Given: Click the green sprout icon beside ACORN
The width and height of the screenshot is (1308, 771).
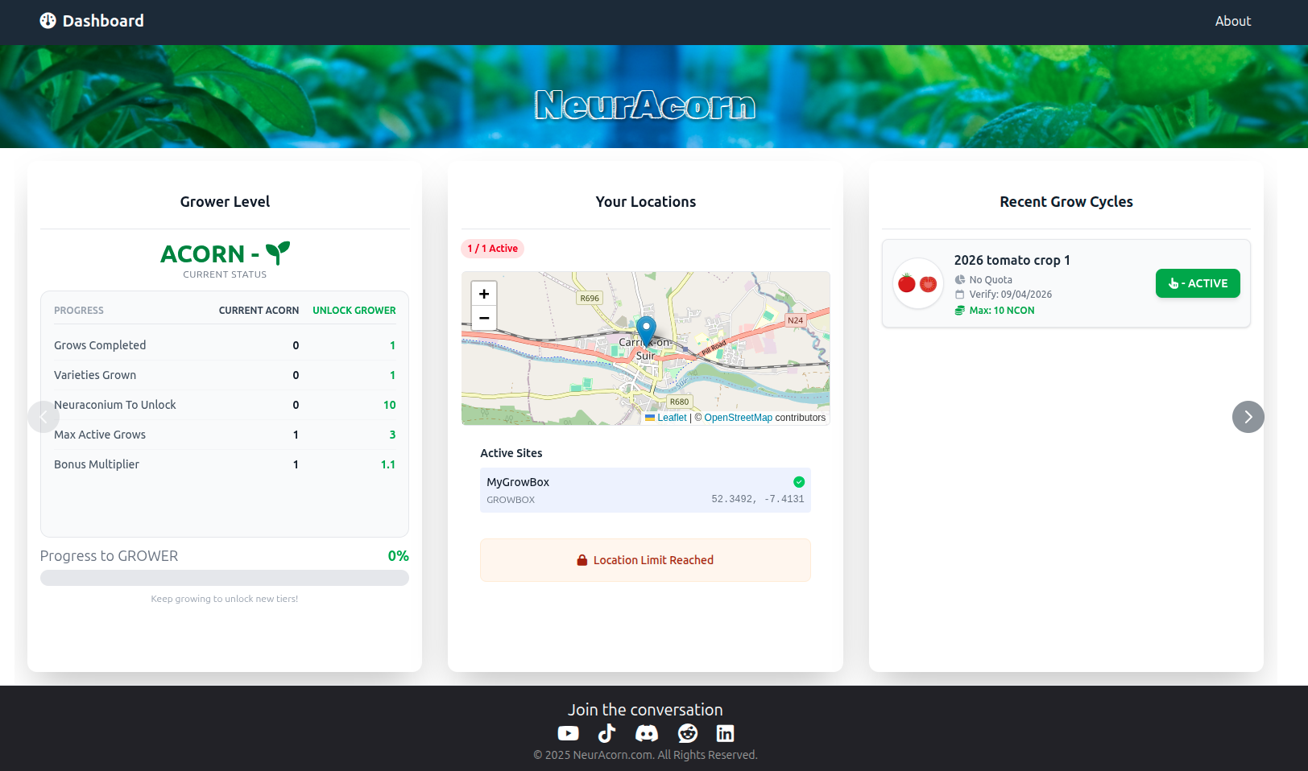Looking at the screenshot, I should 278,253.
